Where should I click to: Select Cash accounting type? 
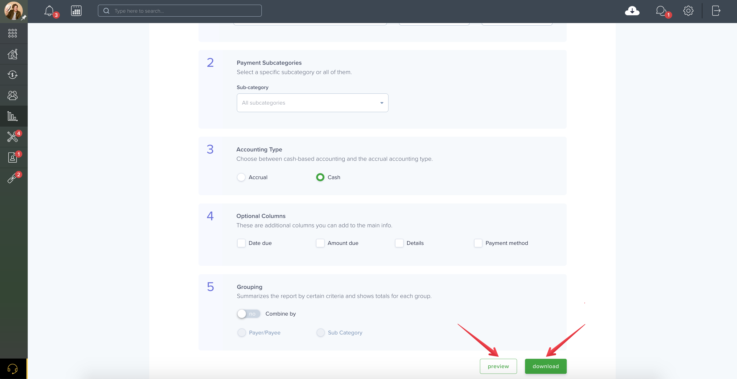320,177
